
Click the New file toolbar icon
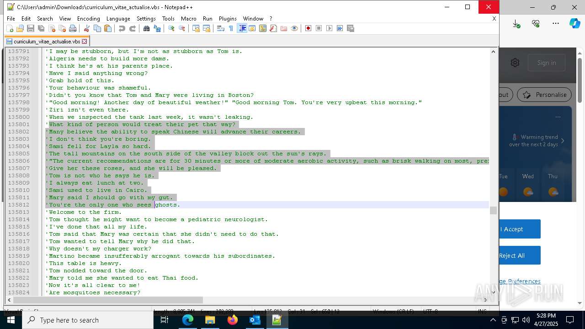[10, 28]
